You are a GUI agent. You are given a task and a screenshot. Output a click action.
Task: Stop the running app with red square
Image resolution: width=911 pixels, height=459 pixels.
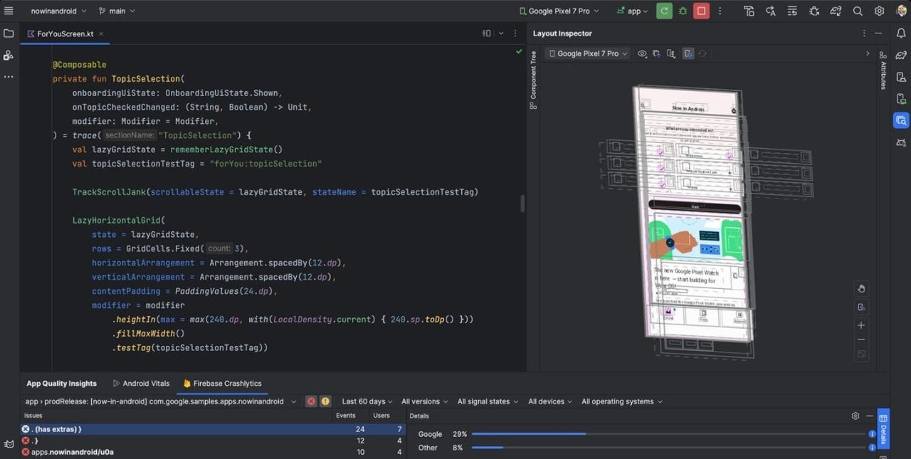pyautogui.click(x=702, y=11)
